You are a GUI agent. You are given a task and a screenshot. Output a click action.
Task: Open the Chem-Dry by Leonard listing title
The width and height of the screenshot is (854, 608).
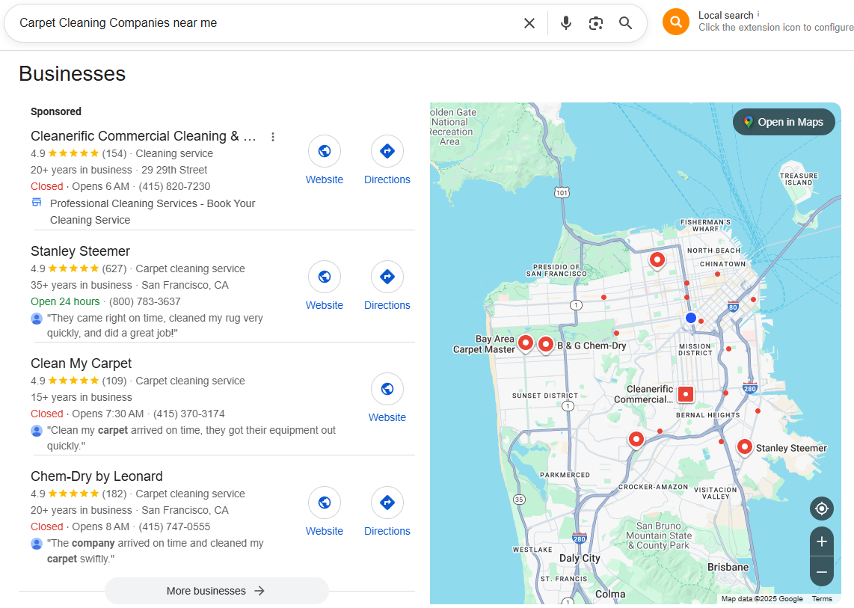(x=96, y=476)
